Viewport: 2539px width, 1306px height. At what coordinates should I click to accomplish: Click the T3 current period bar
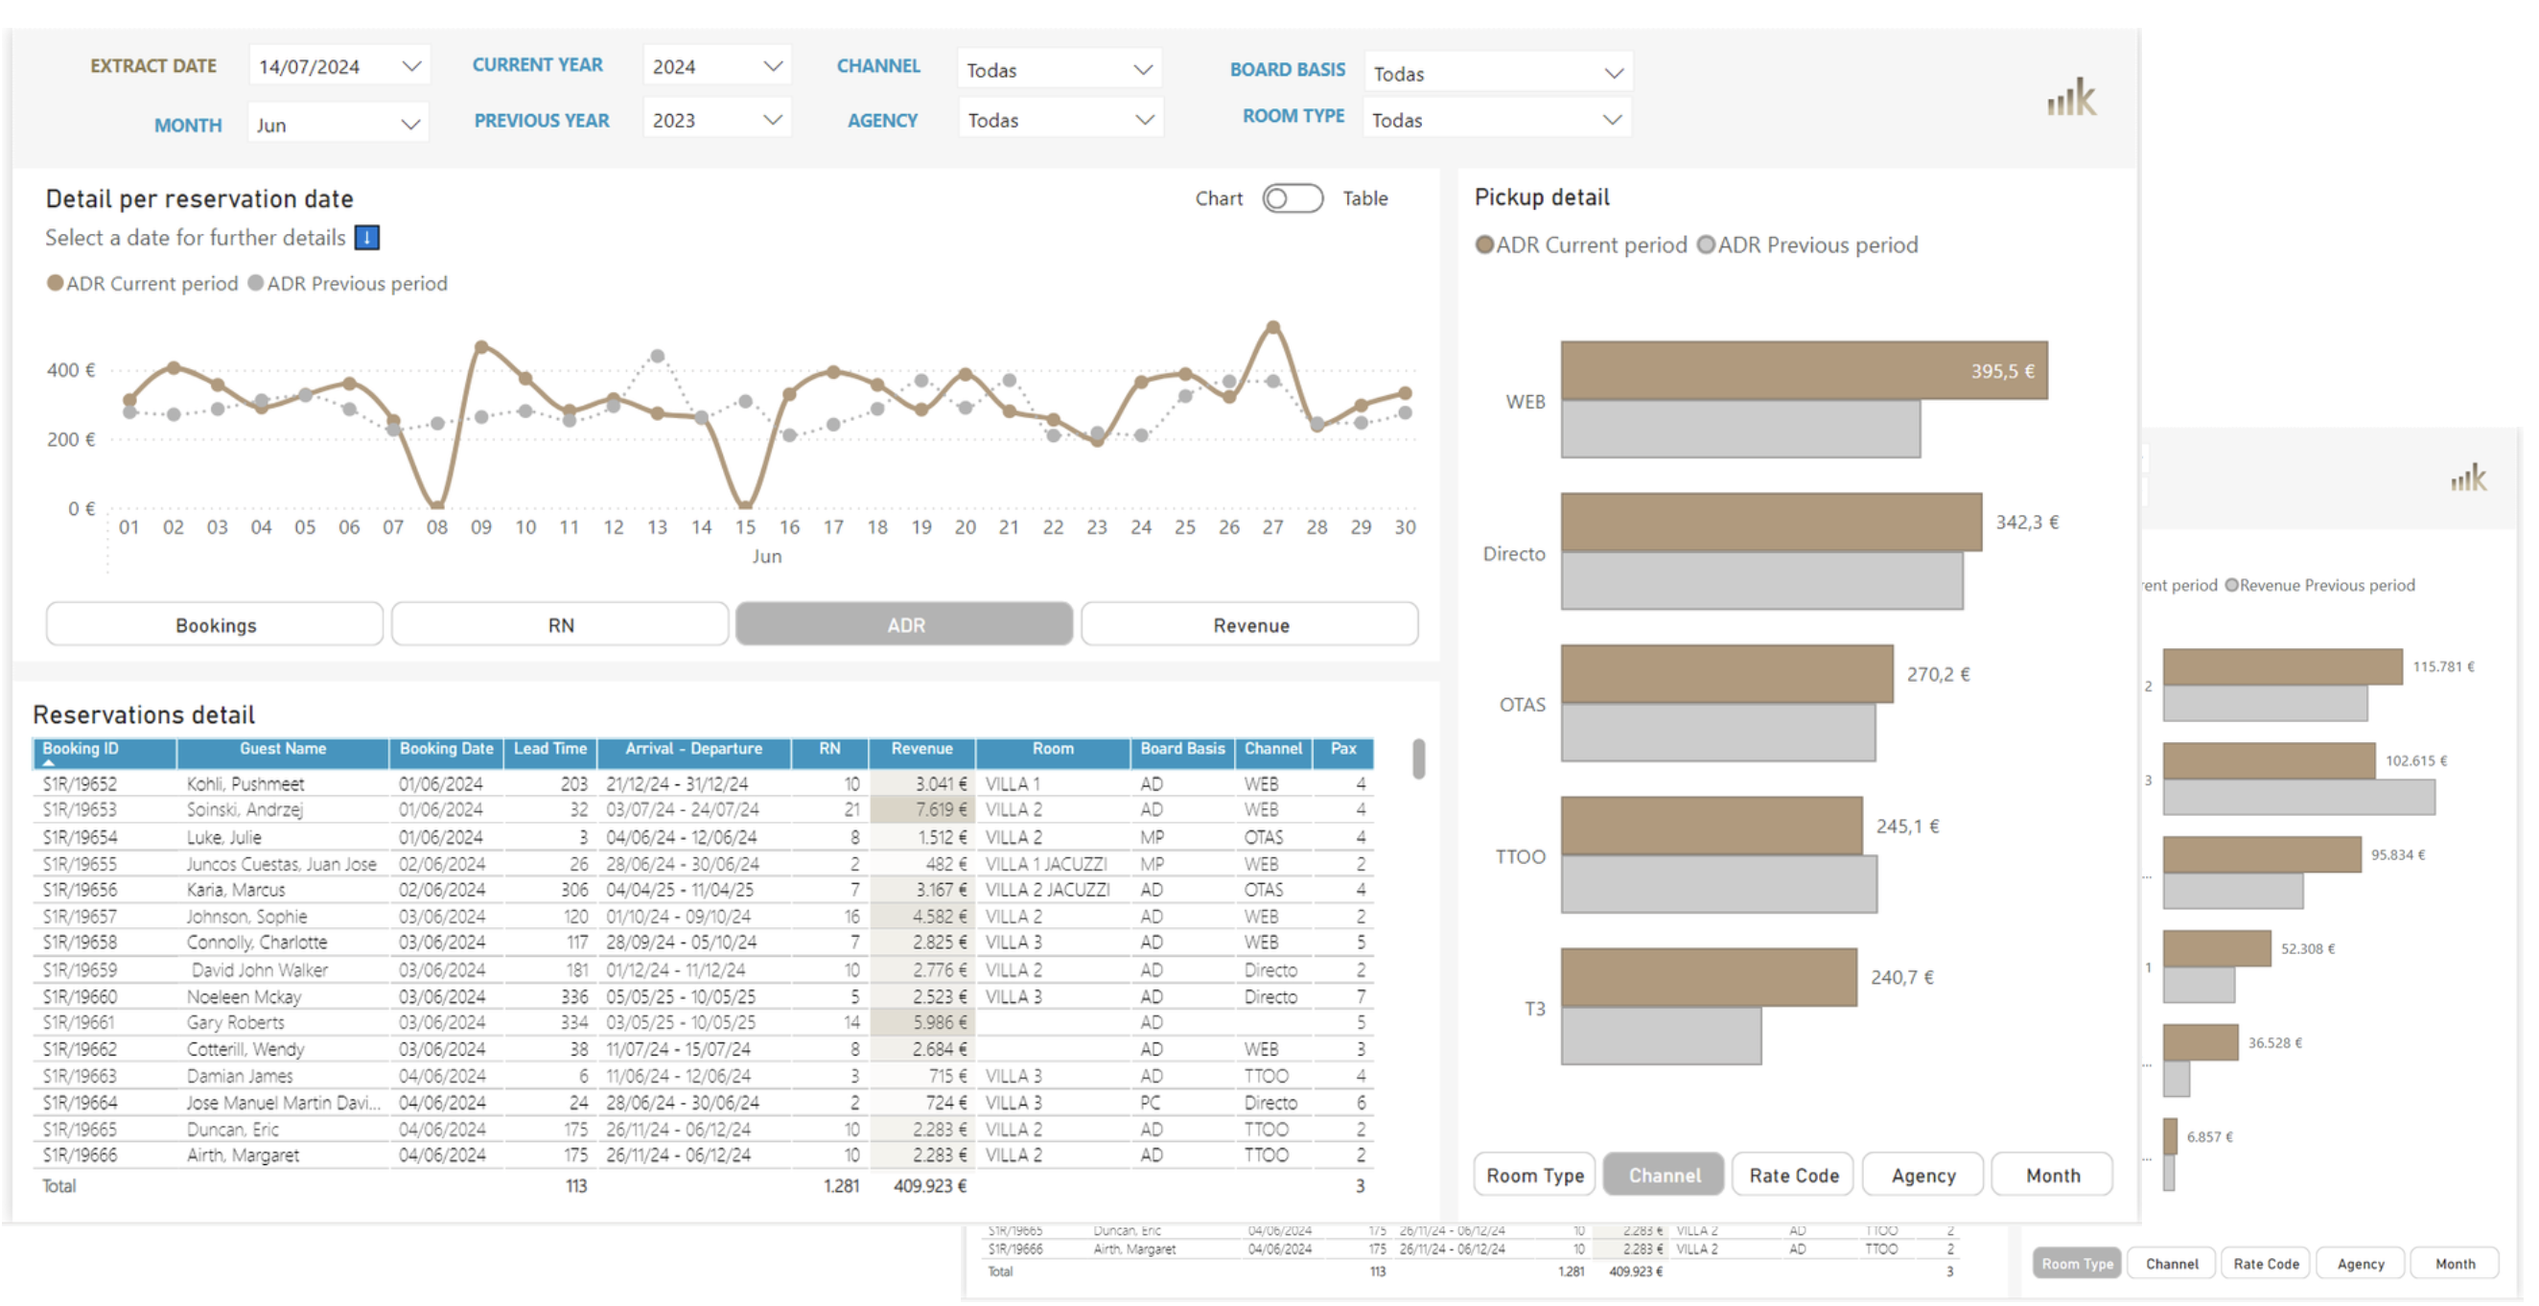tap(1709, 978)
